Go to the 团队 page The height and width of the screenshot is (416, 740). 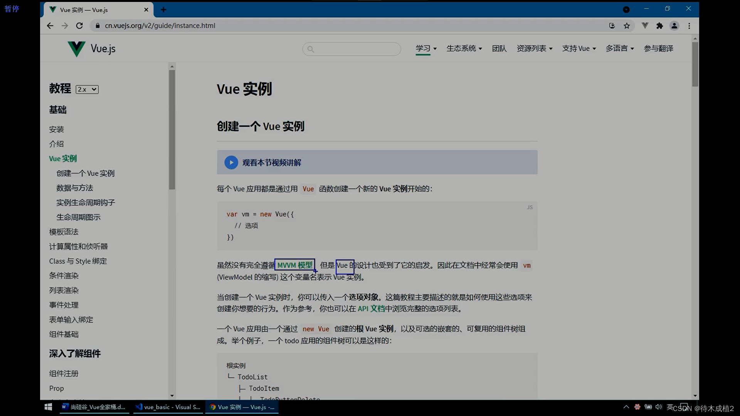(499, 49)
